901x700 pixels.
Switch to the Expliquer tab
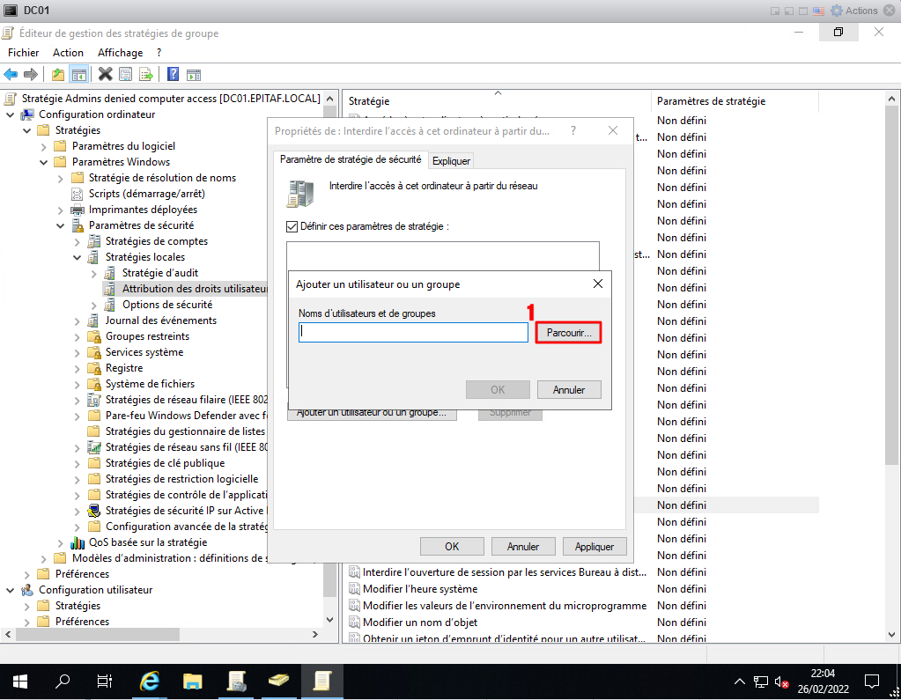point(451,160)
